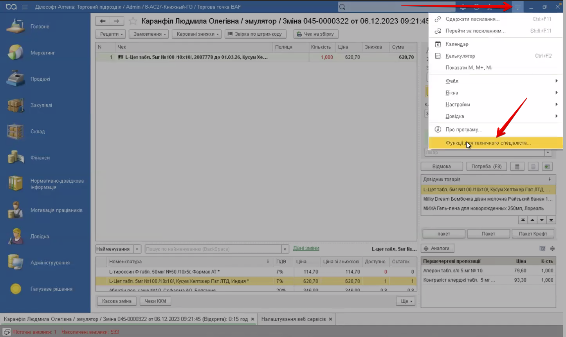Click the Касова зміна button
This screenshot has width=566, height=337.
click(117, 301)
